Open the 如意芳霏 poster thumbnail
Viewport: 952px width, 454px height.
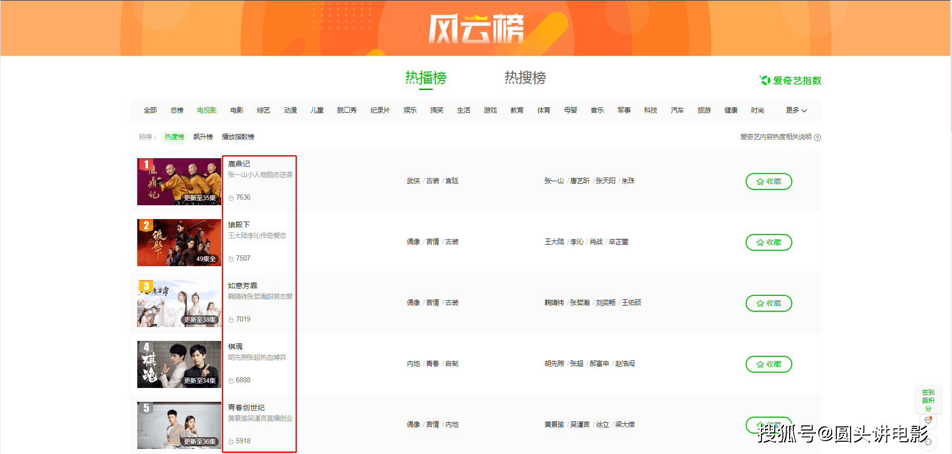[x=179, y=304]
